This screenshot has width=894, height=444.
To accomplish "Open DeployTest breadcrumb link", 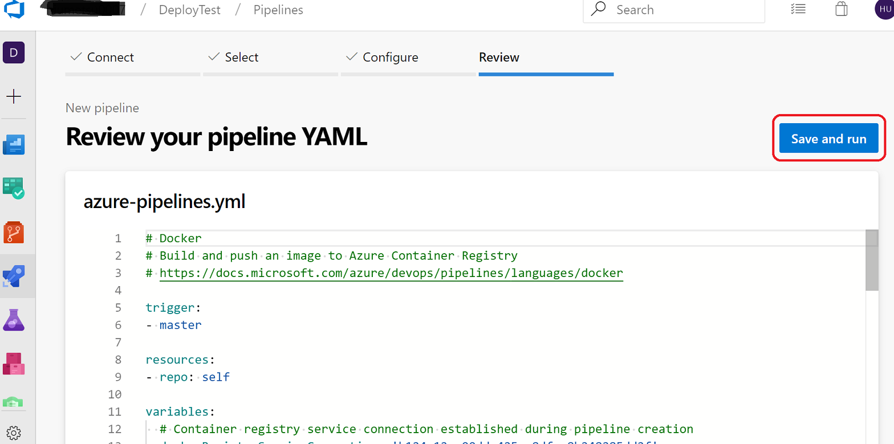I will pos(190,10).
